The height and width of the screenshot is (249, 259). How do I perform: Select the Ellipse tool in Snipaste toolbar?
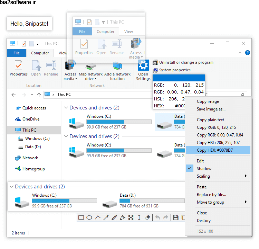pos(89,217)
